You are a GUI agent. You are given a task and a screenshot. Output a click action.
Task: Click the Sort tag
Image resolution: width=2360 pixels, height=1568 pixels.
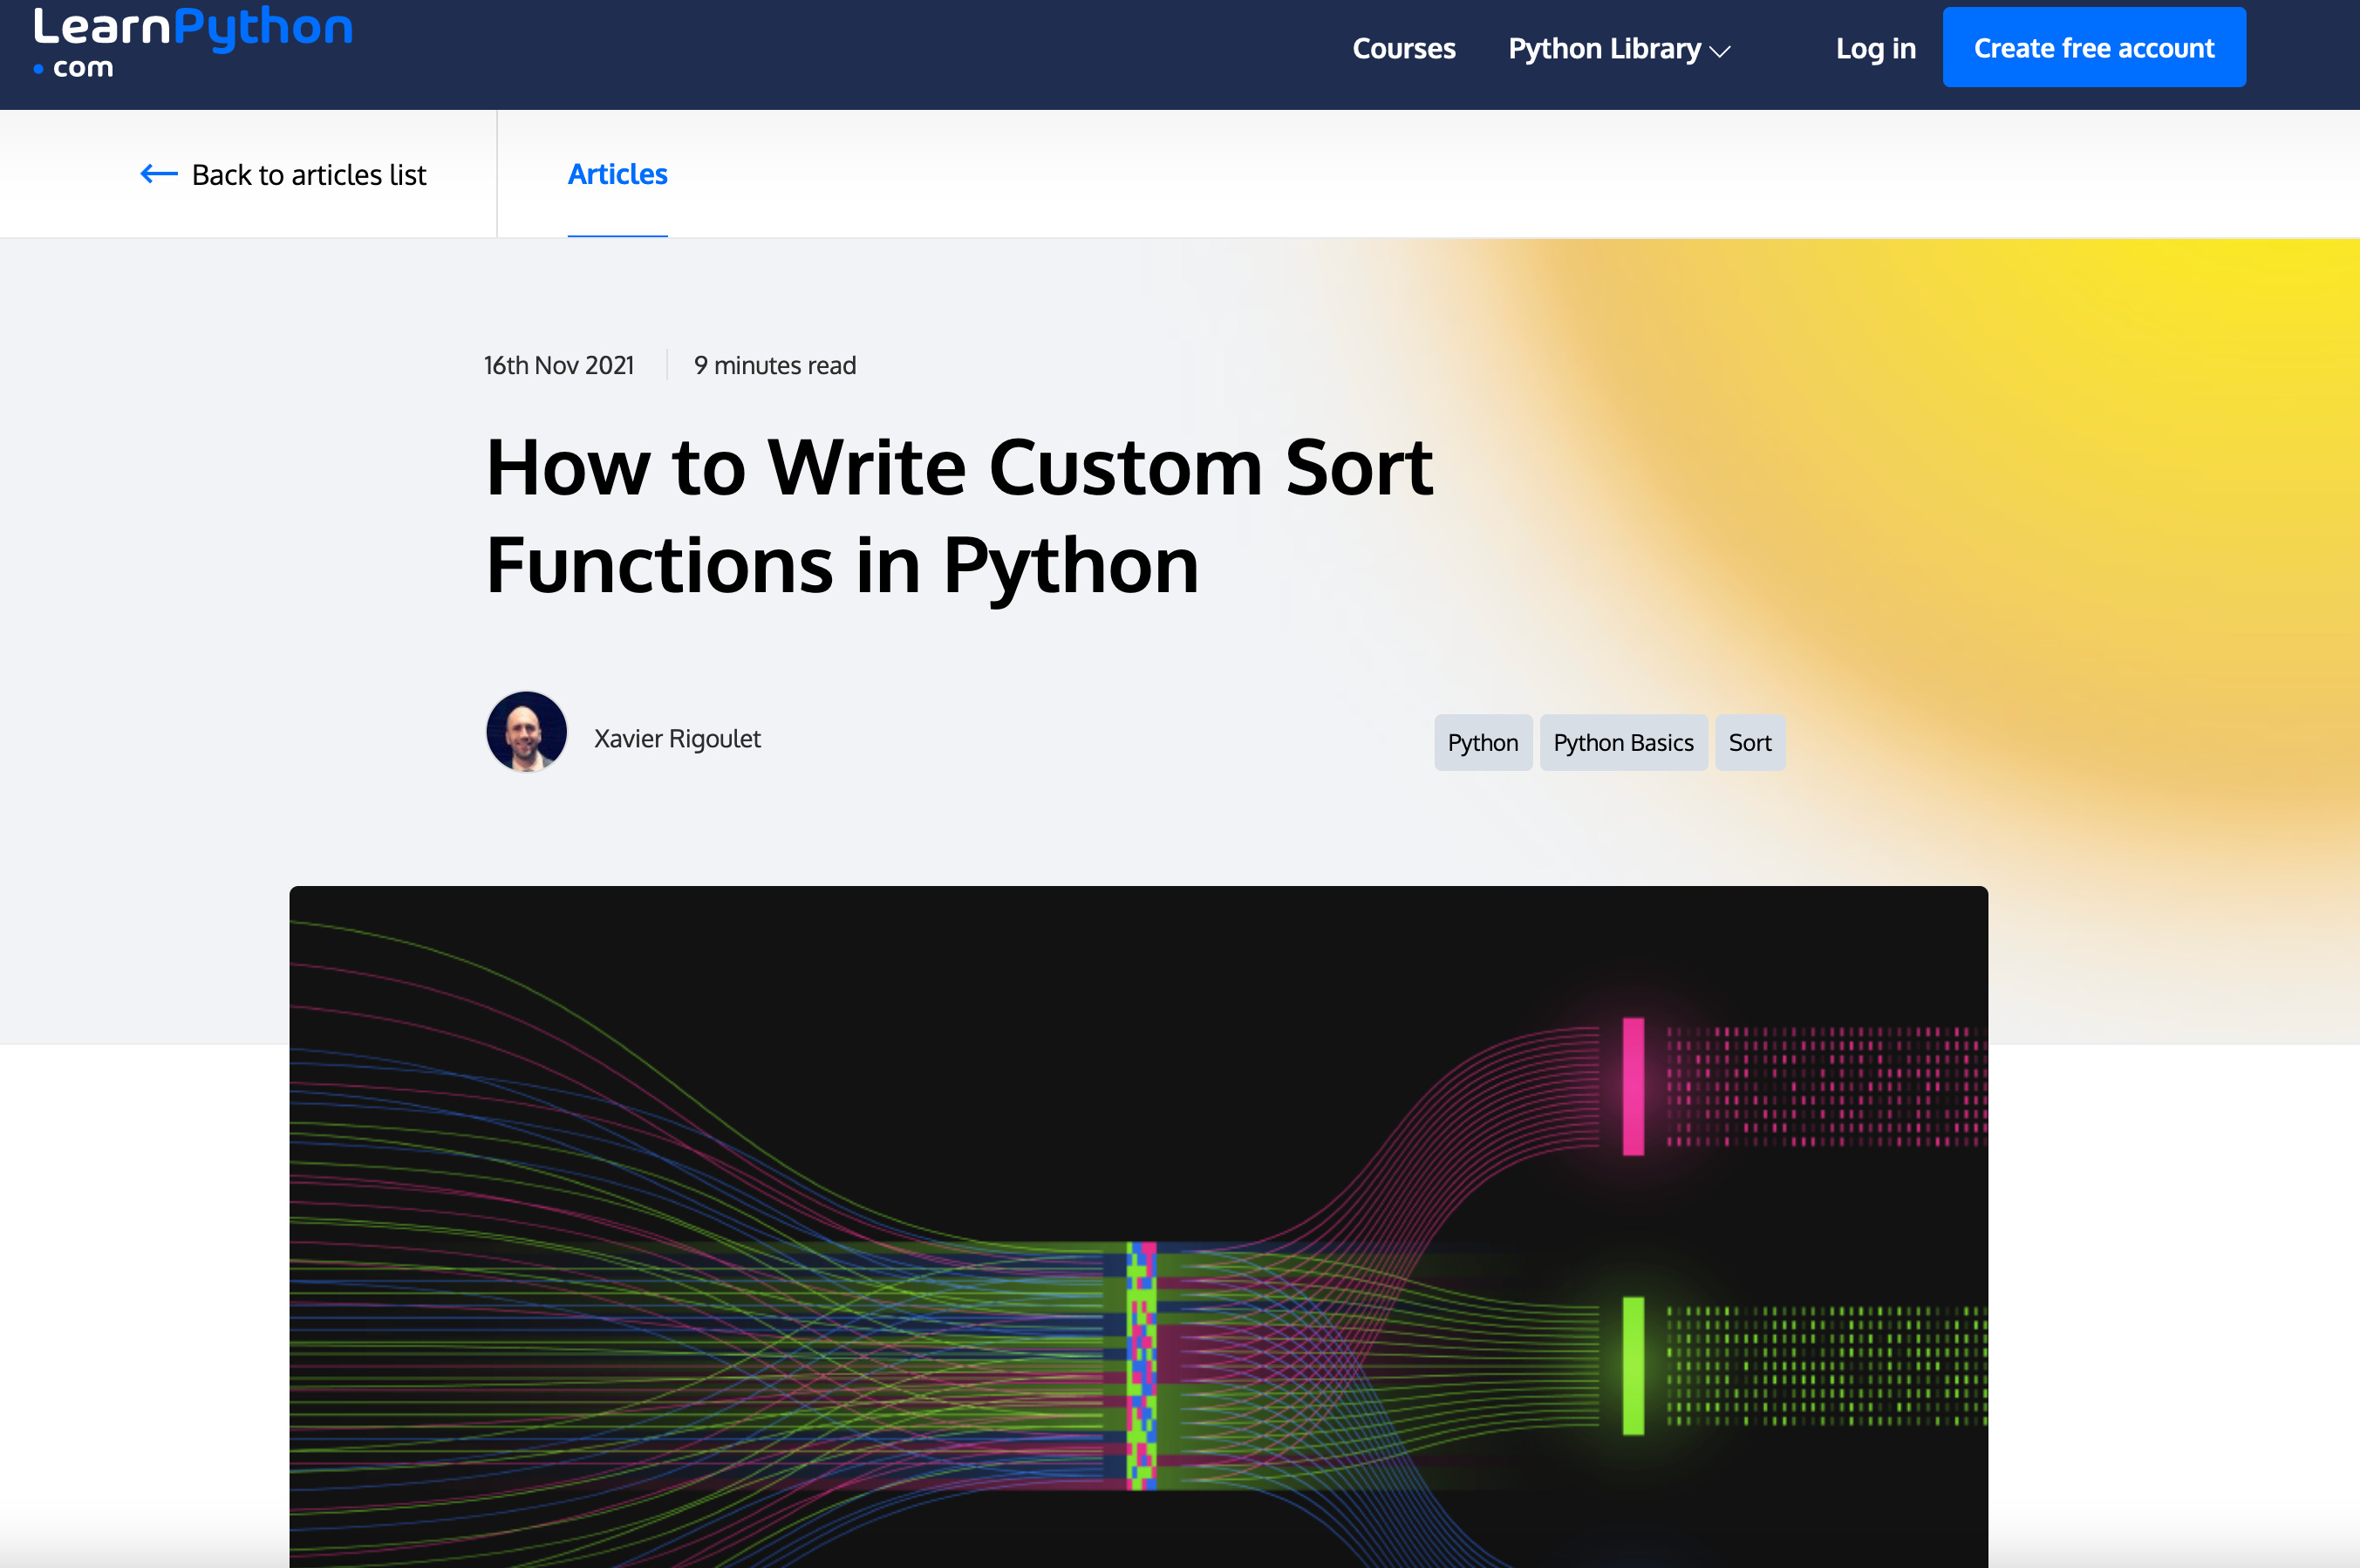click(1749, 742)
